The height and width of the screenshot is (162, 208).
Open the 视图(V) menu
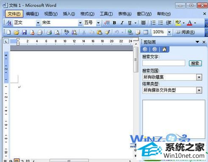[x=51, y=14]
